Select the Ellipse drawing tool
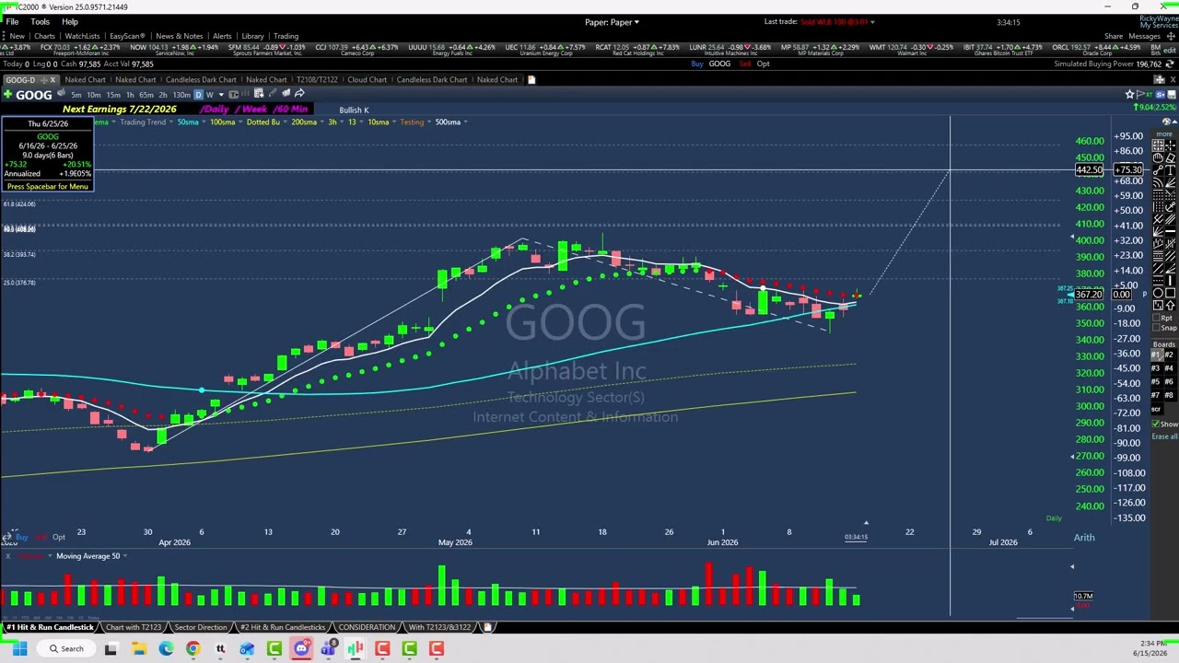This screenshot has height=663, width=1179. click(x=1158, y=293)
